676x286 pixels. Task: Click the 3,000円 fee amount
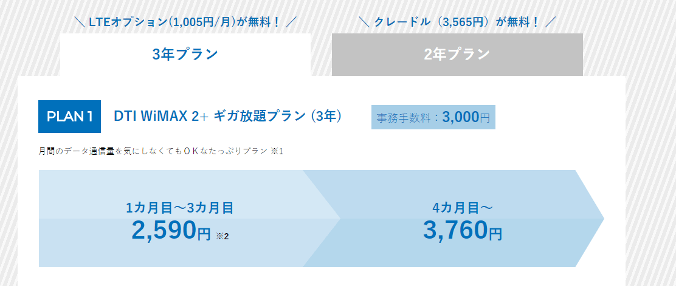[466, 117]
